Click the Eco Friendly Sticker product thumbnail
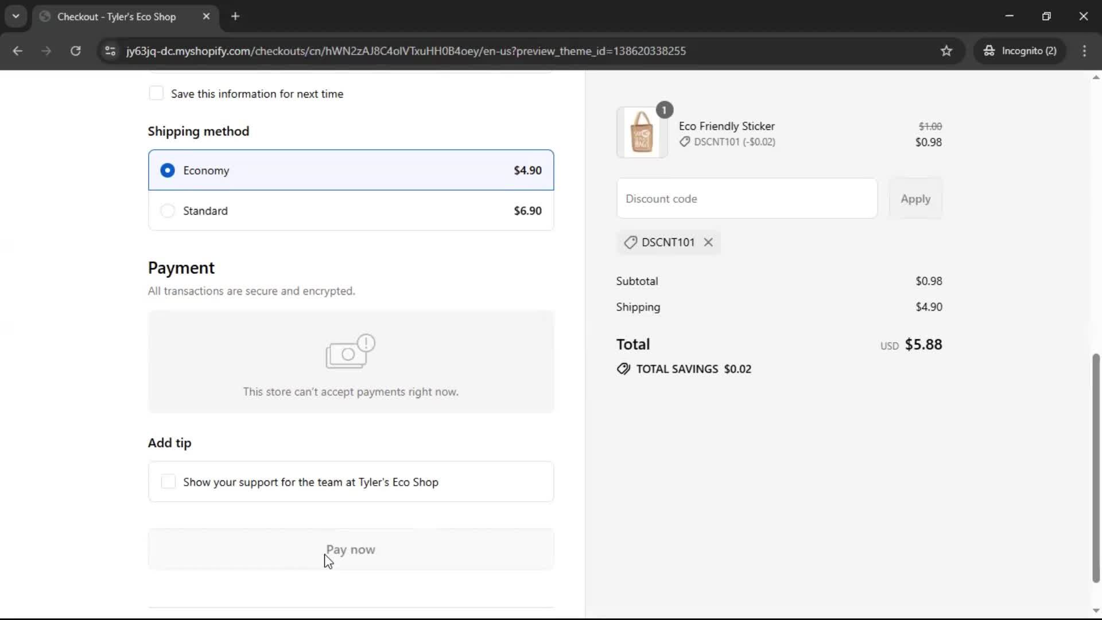The height and width of the screenshot is (620, 1102). tap(642, 133)
